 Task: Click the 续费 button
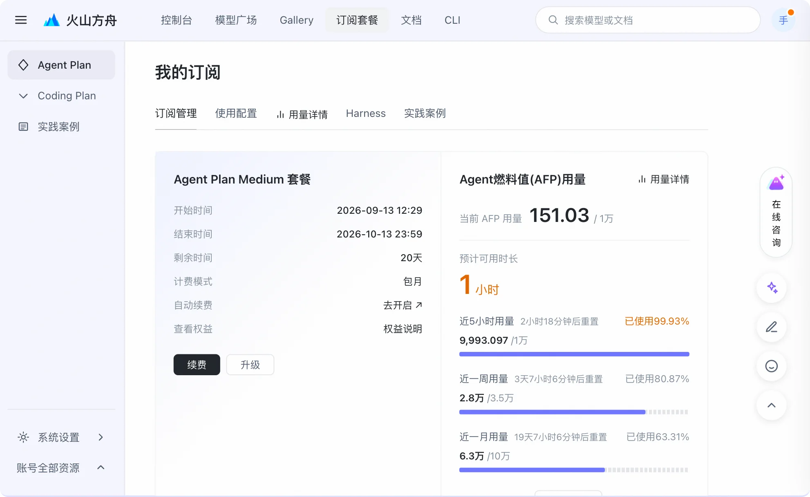point(197,365)
